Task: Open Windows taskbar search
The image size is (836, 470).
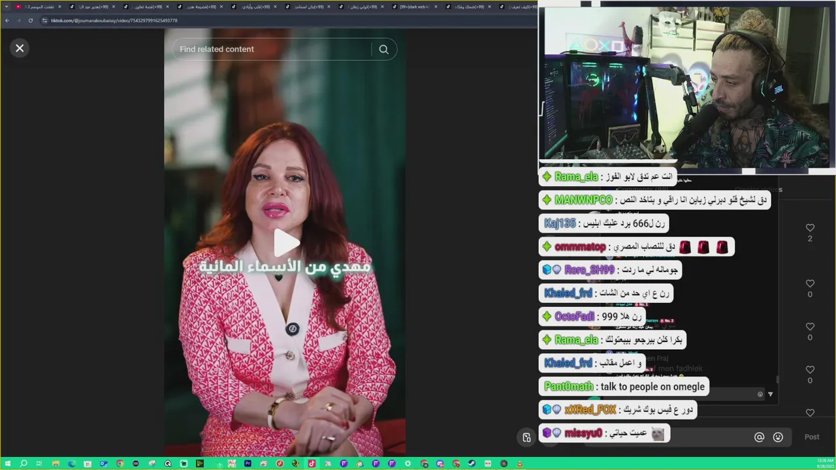Action: pyautogui.click(x=24, y=463)
